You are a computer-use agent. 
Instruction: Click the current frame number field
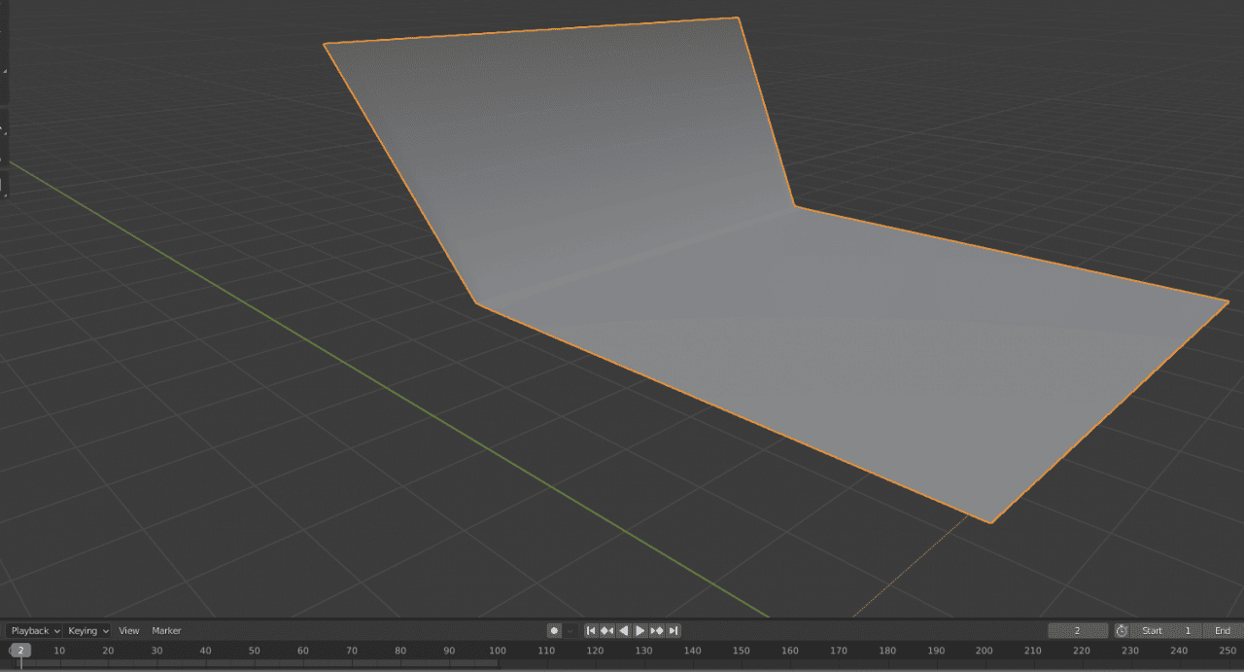tap(1078, 630)
